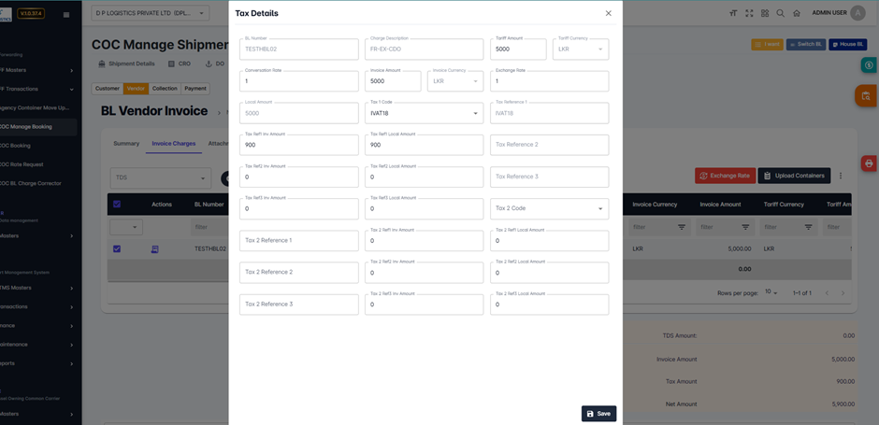
Task: Click the orange clipboard search icon
Action: 866,95
